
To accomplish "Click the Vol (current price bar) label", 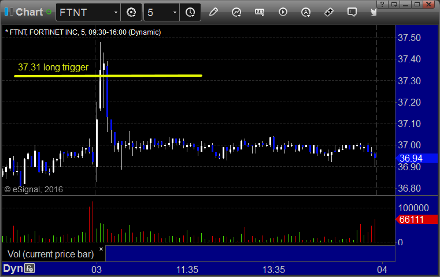I will [50, 254].
